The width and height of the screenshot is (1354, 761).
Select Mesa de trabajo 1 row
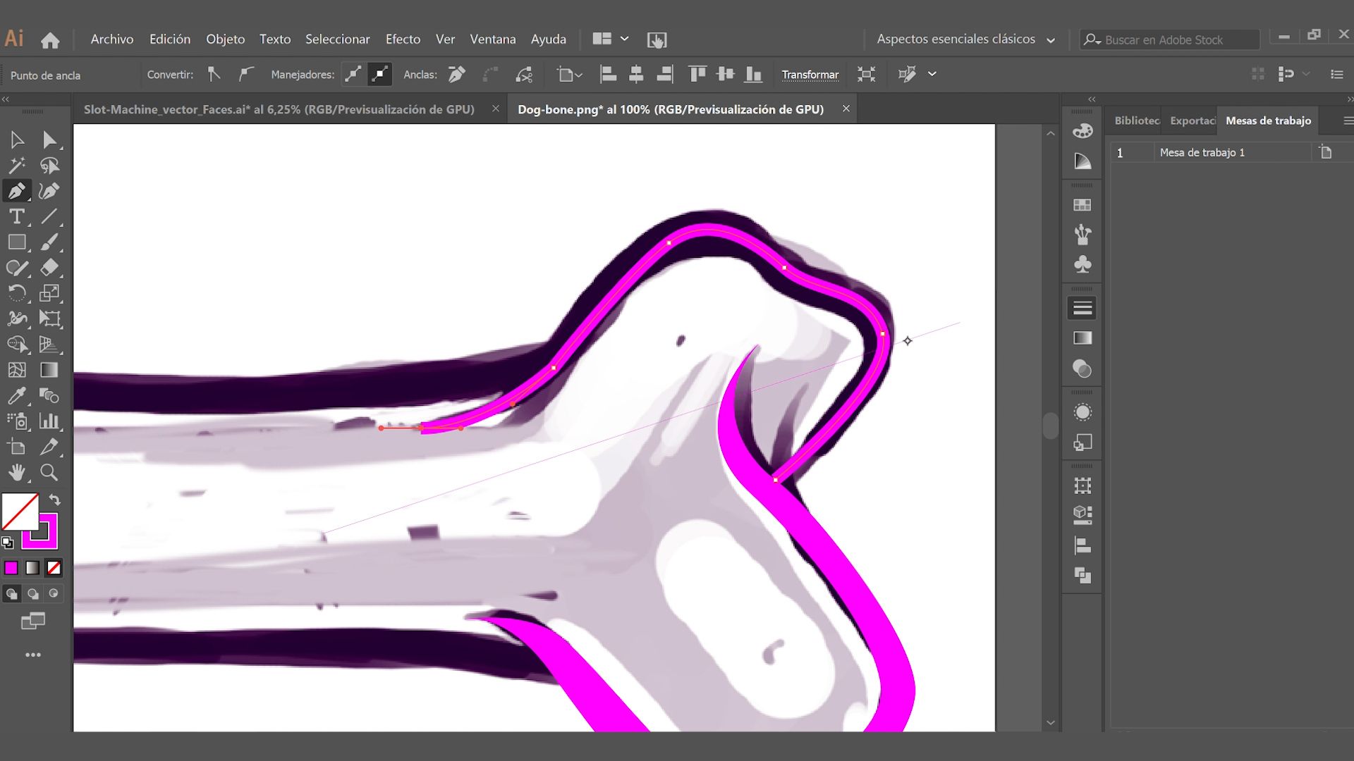[x=1231, y=152]
